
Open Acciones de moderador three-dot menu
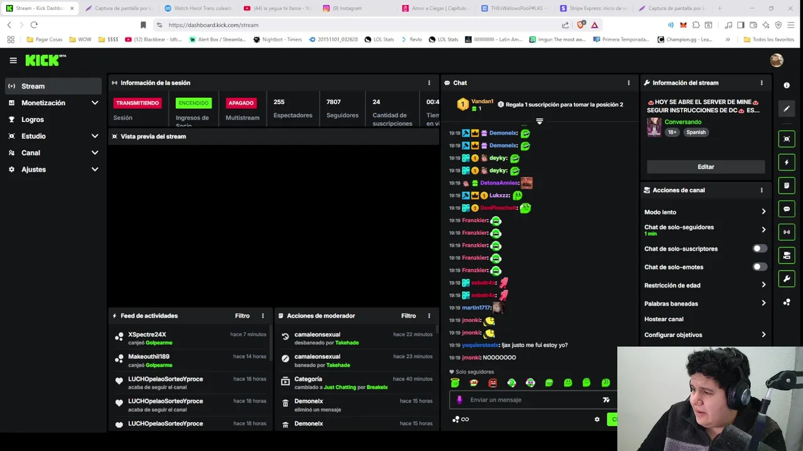click(429, 316)
